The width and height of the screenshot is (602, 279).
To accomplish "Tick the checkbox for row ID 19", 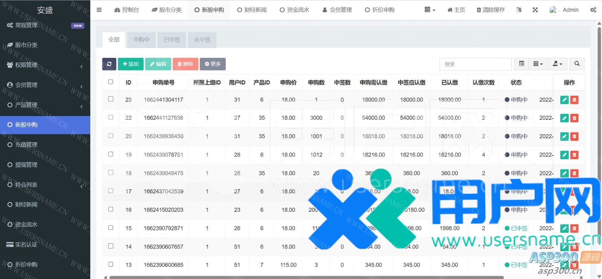I will pos(111,154).
